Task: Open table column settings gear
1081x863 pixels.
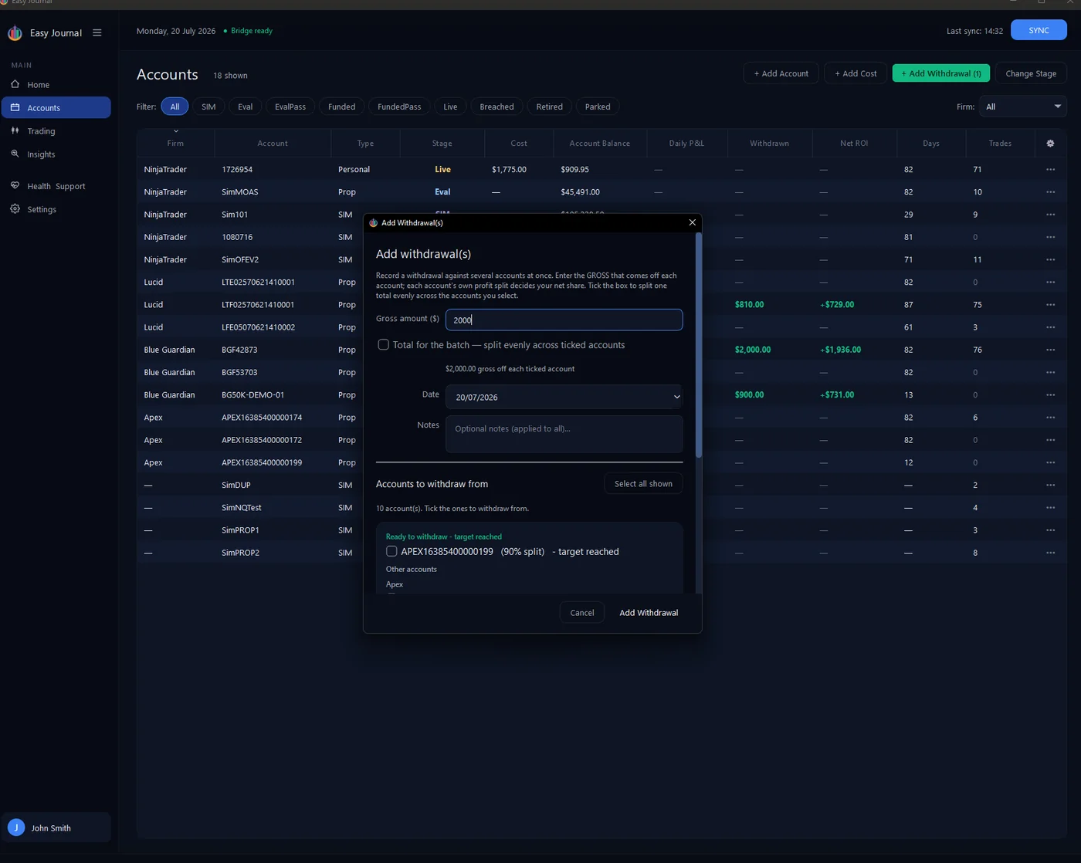Action: tap(1050, 144)
